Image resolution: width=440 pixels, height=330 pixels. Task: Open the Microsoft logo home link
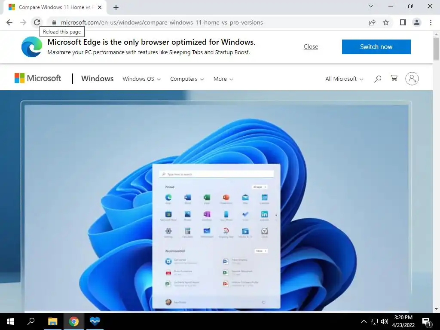coord(38,78)
